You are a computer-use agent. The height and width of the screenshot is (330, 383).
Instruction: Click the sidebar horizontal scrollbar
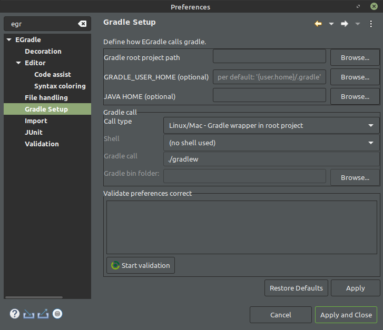pos(34,297)
